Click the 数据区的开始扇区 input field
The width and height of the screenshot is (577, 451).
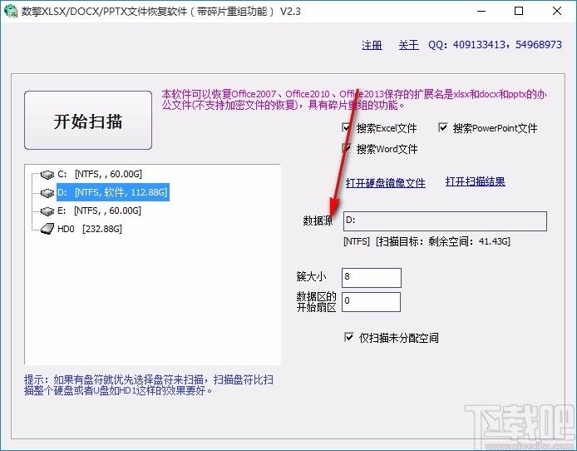tap(371, 302)
